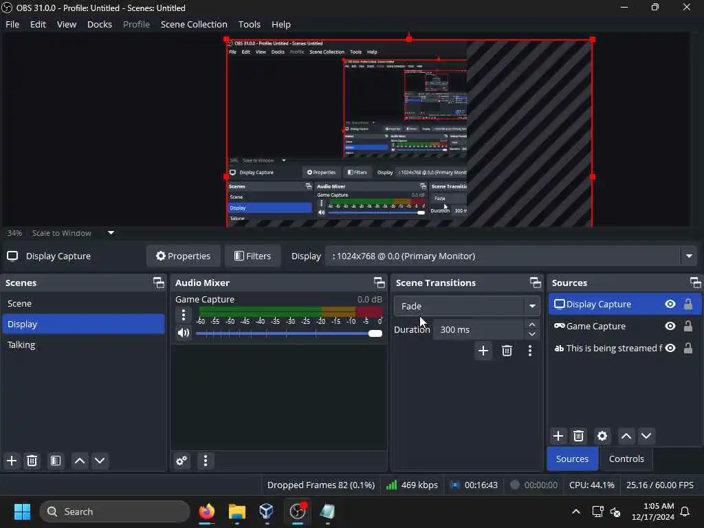Move source up in Sources list

(x=626, y=436)
